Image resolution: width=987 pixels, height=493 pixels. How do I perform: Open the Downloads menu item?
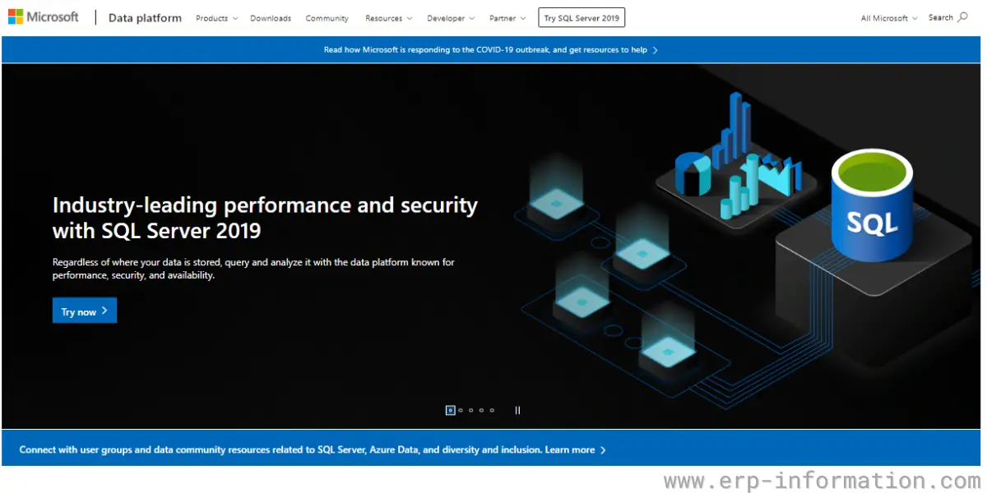[271, 18]
